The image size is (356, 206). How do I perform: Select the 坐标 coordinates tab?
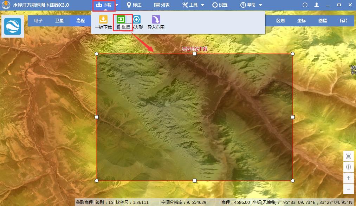302,21
